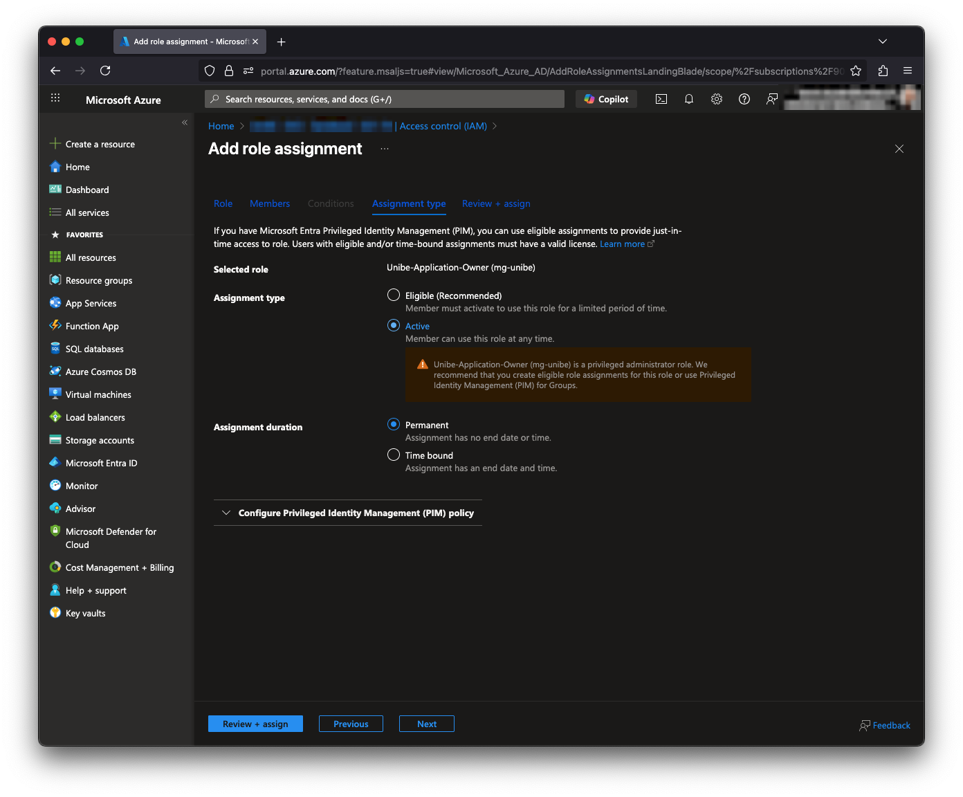Open Microsoft Entra ID in sidebar
The width and height of the screenshot is (963, 797).
coord(101,463)
